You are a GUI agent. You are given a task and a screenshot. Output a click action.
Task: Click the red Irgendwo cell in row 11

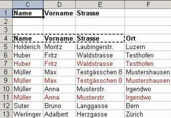point(147,97)
